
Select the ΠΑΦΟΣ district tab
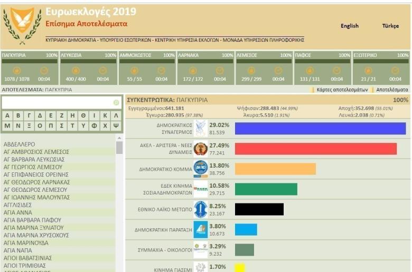coord(322,68)
